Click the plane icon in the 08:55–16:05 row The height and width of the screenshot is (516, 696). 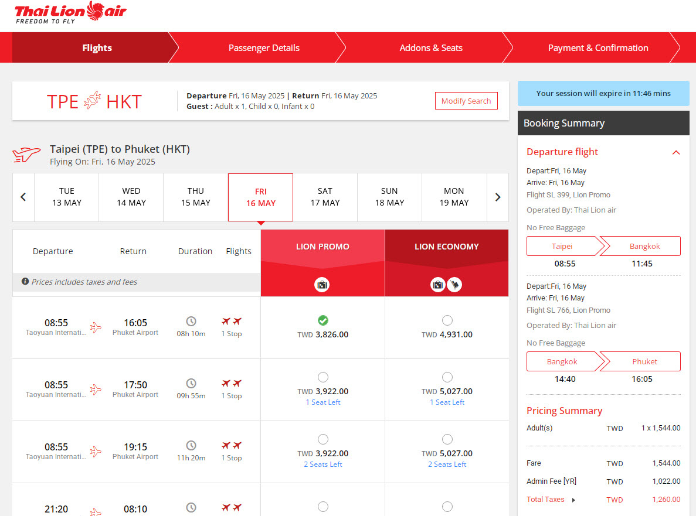(x=96, y=327)
